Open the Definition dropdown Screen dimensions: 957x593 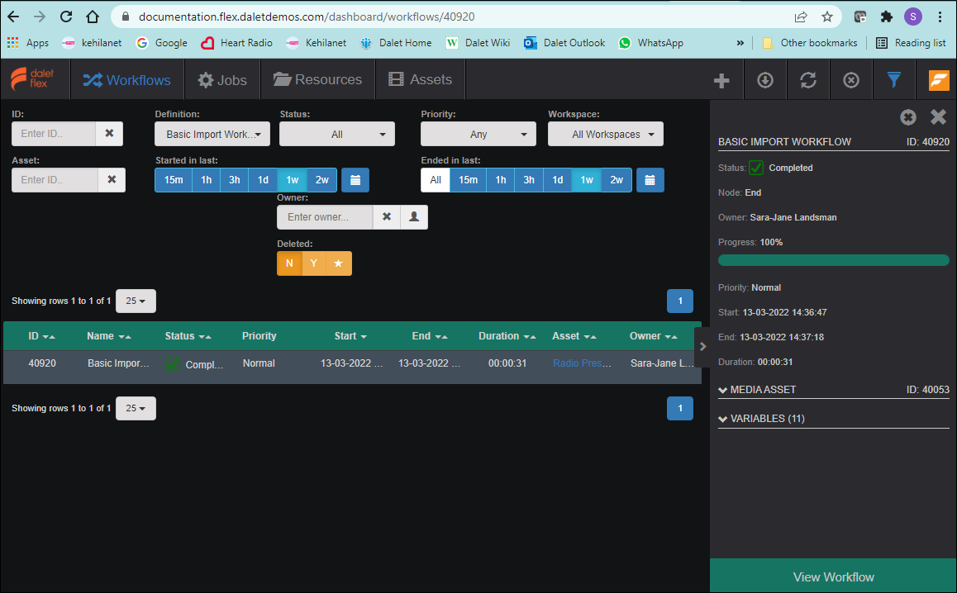pos(212,134)
